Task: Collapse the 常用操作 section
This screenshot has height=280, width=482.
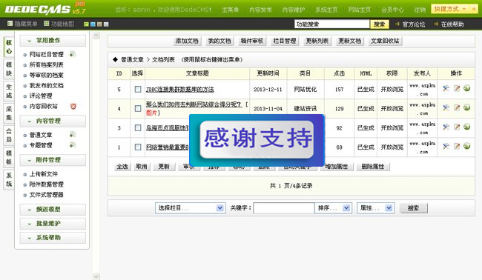Action: (x=53, y=41)
